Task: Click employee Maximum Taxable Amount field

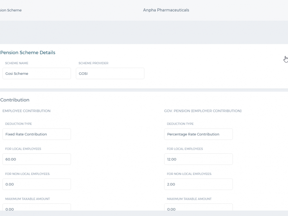Action: click(x=37, y=207)
